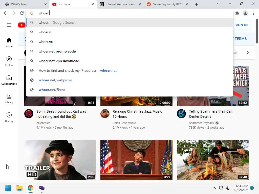Go back with browser back arrow
This screenshot has height=194, width=259.
6,13
